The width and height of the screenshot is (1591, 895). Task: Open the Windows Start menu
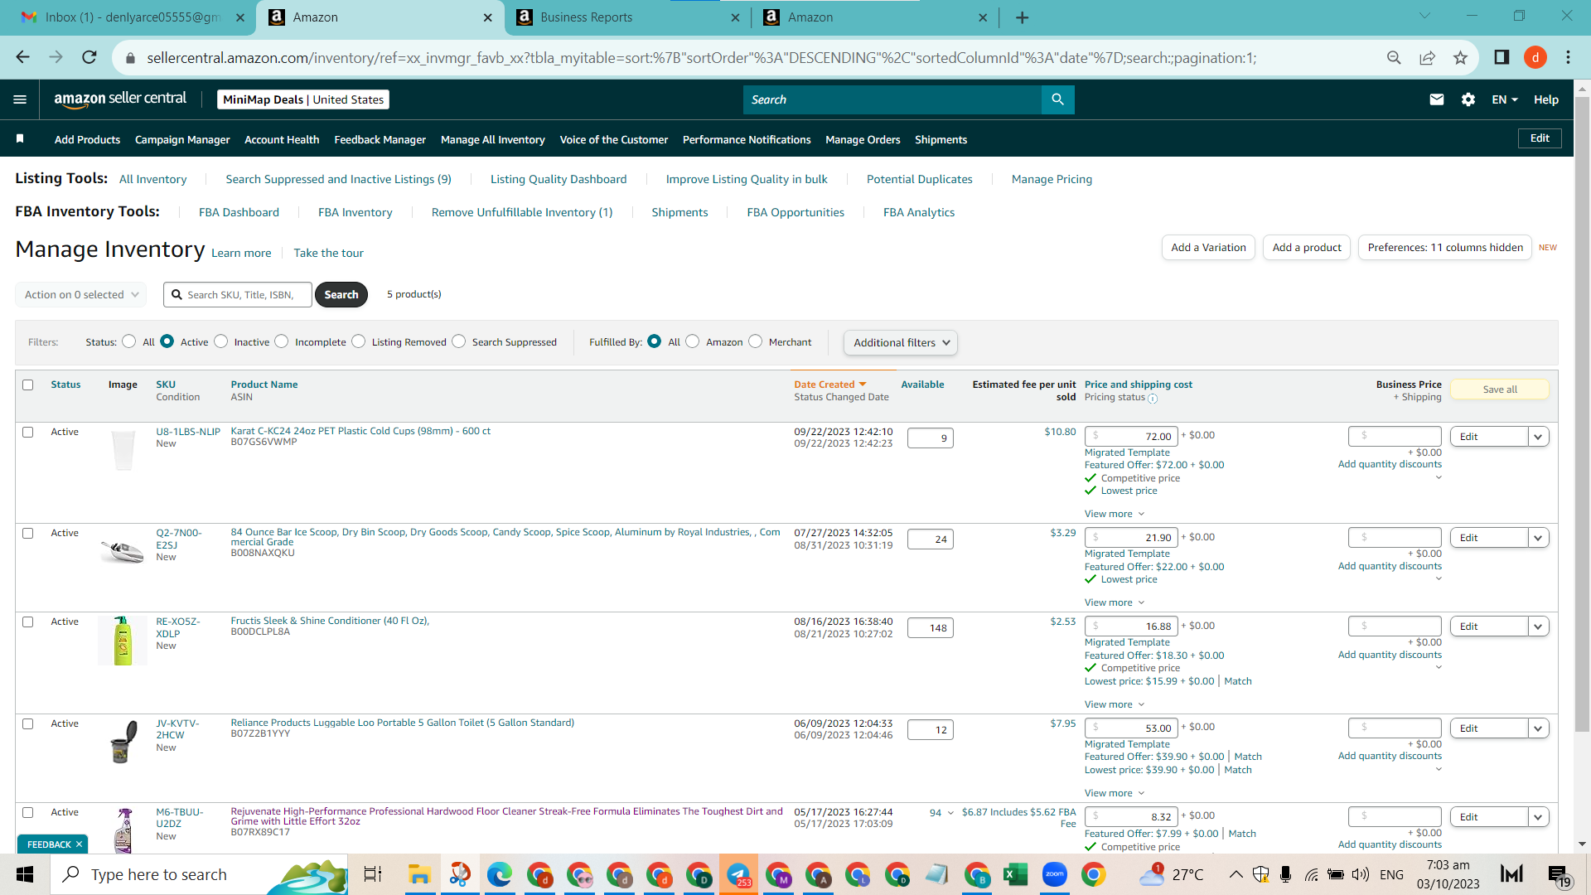pyautogui.click(x=25, y=874)
